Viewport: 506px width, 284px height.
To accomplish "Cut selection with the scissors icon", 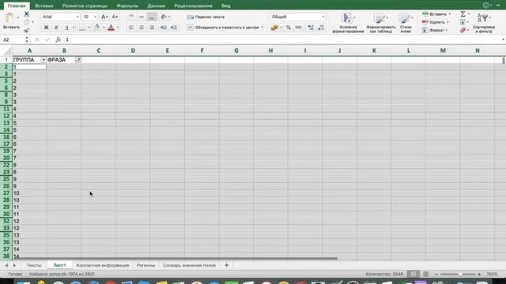I will coord(26,14).
